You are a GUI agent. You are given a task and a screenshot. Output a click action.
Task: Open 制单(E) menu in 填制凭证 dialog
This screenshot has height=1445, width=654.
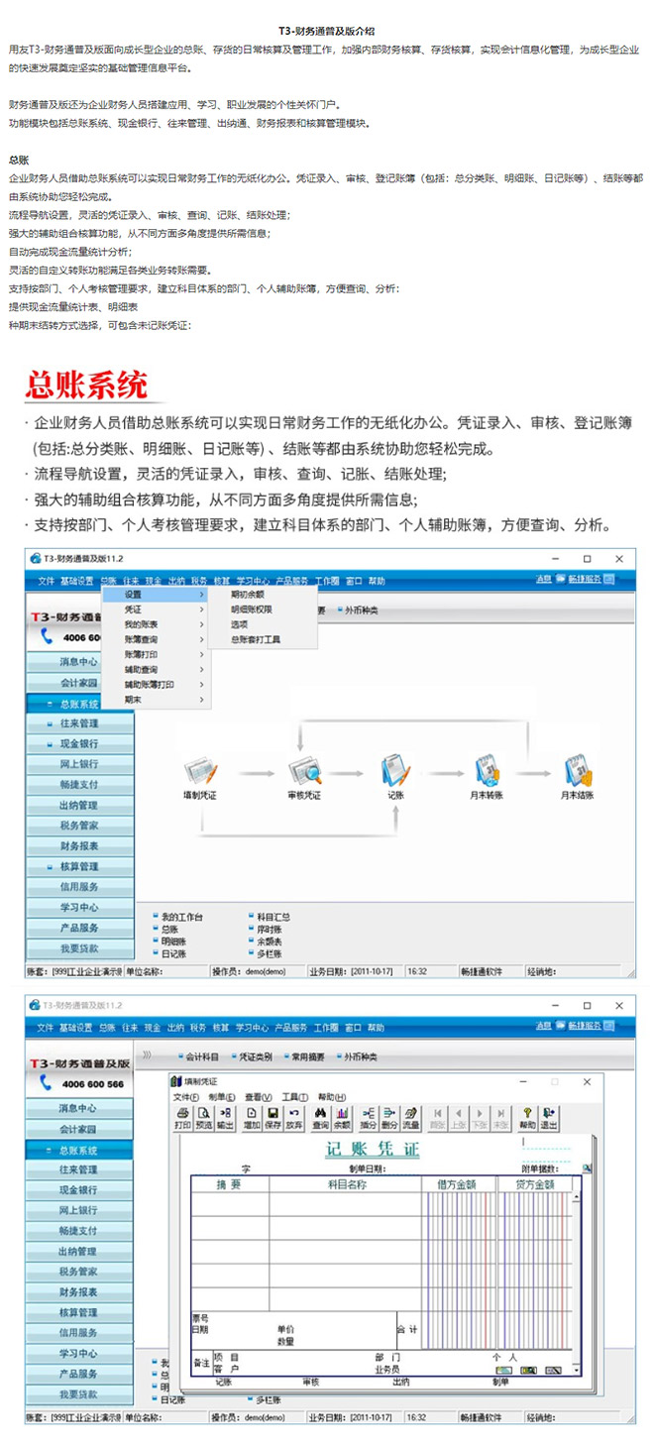(x=222, y=1097)
